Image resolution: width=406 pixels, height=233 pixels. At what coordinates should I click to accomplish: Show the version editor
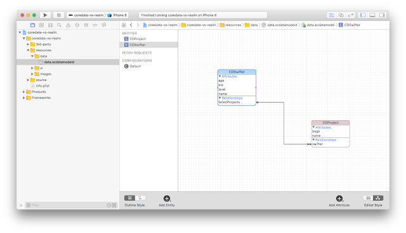click(351, 15)
